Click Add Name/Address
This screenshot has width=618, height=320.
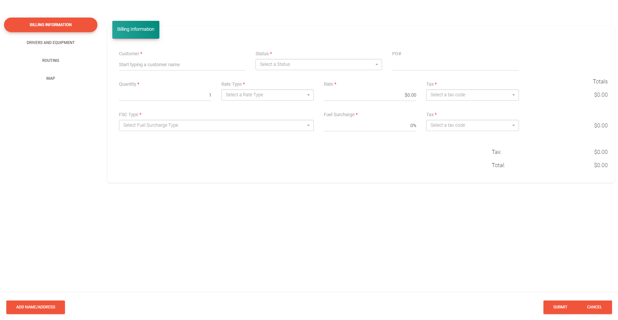click(35, 307)
